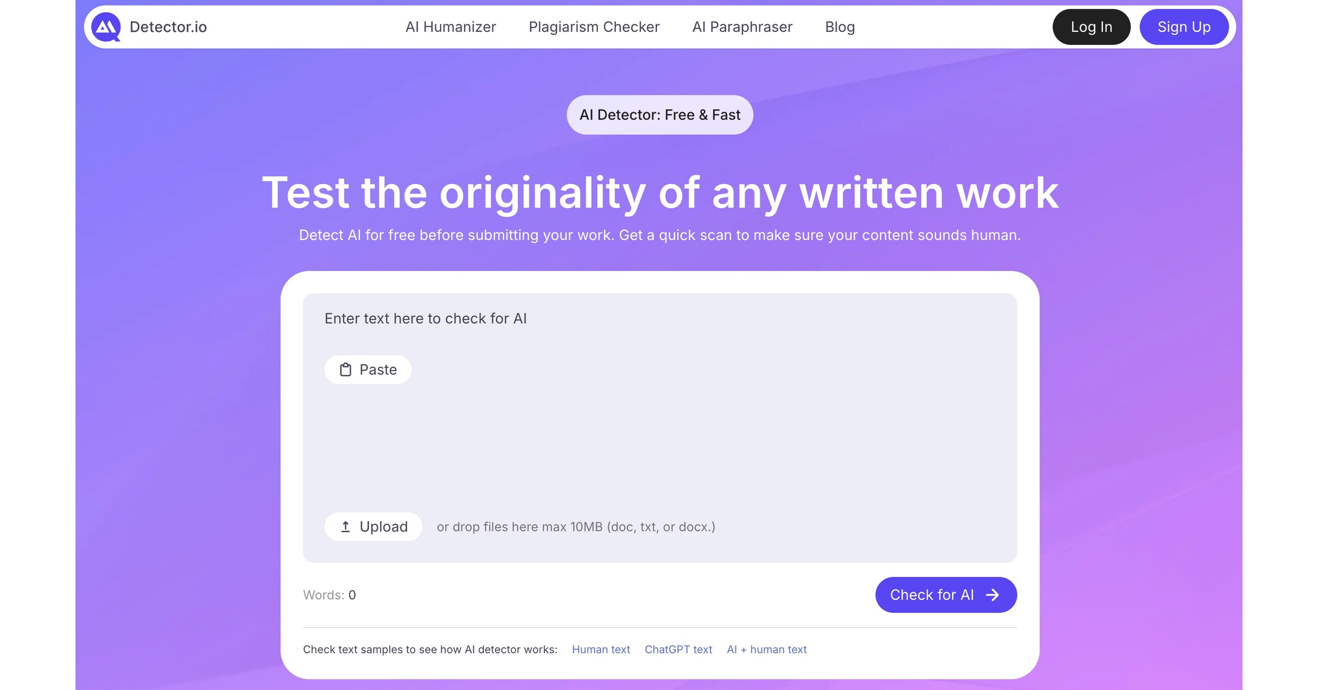1318x690 pixels.
Task: Sign up for a new account
Action: tap(1183, 27)
